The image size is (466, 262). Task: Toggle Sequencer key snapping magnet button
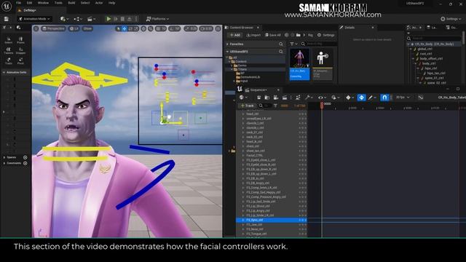point(384,98)
